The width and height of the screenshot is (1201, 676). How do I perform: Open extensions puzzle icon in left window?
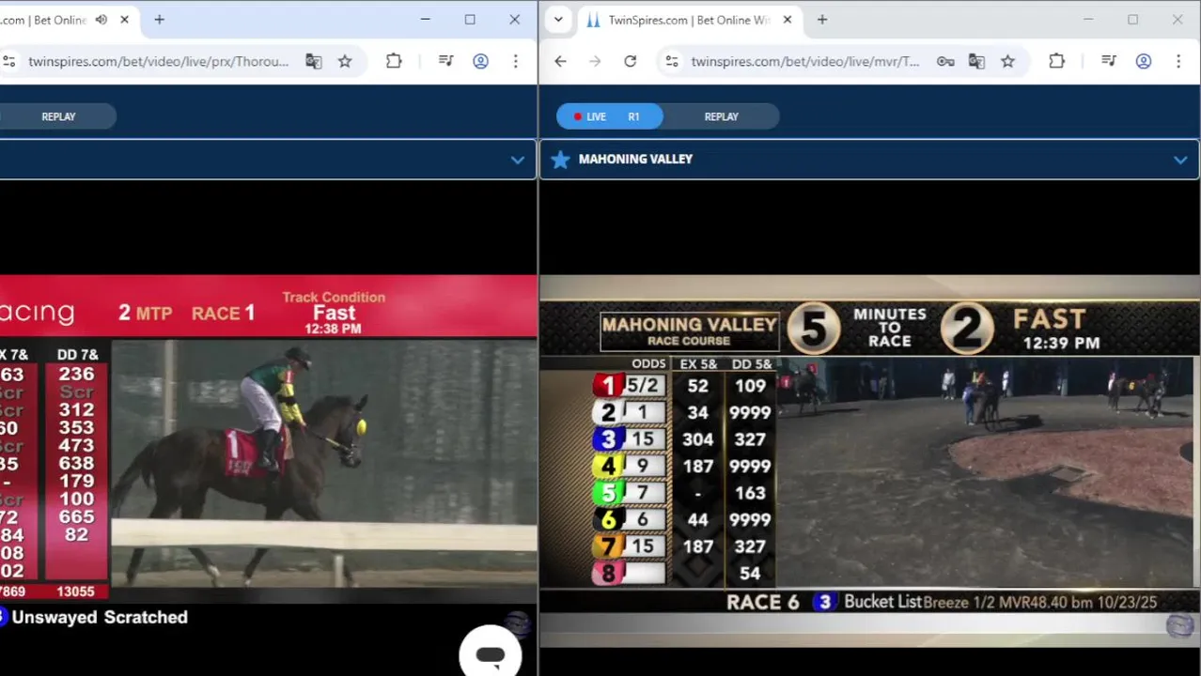coord(394,61)
